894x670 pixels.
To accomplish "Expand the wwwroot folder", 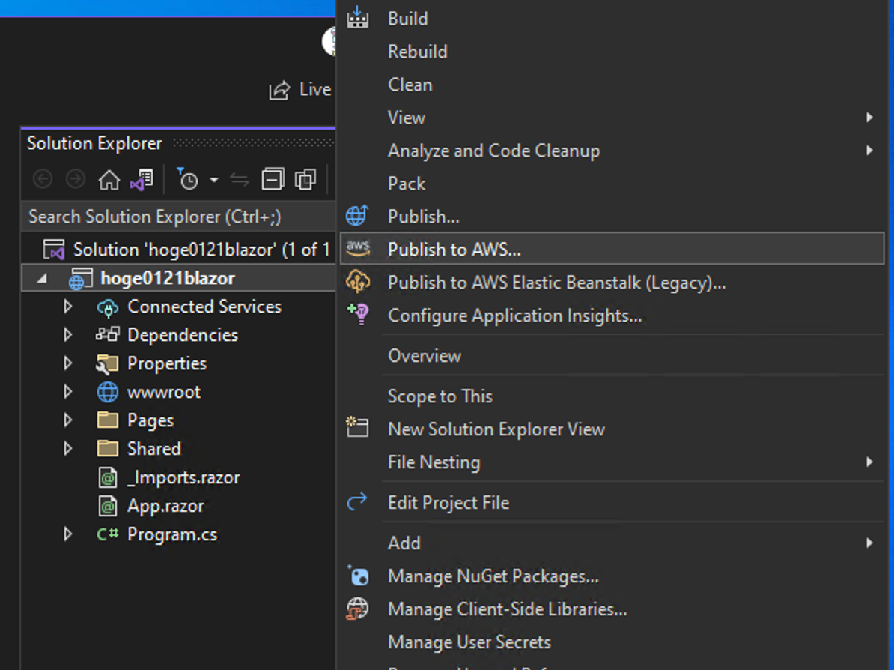I will pyautogui.click(x=68, y=391).
